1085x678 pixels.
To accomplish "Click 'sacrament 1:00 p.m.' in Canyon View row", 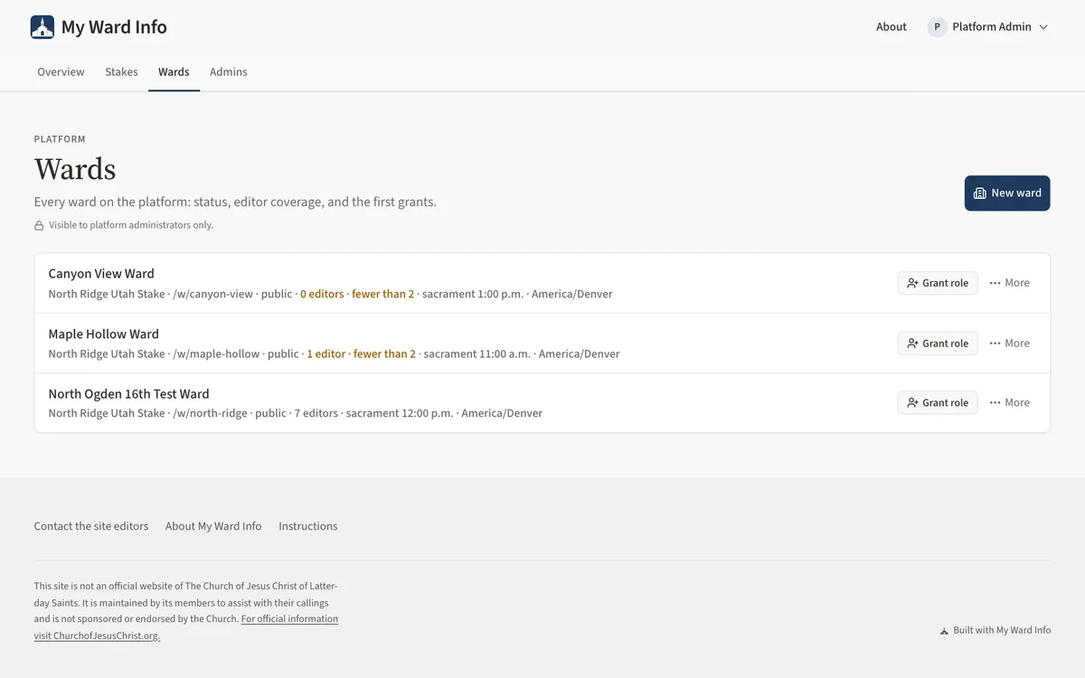I will click(x=473, y=294).
